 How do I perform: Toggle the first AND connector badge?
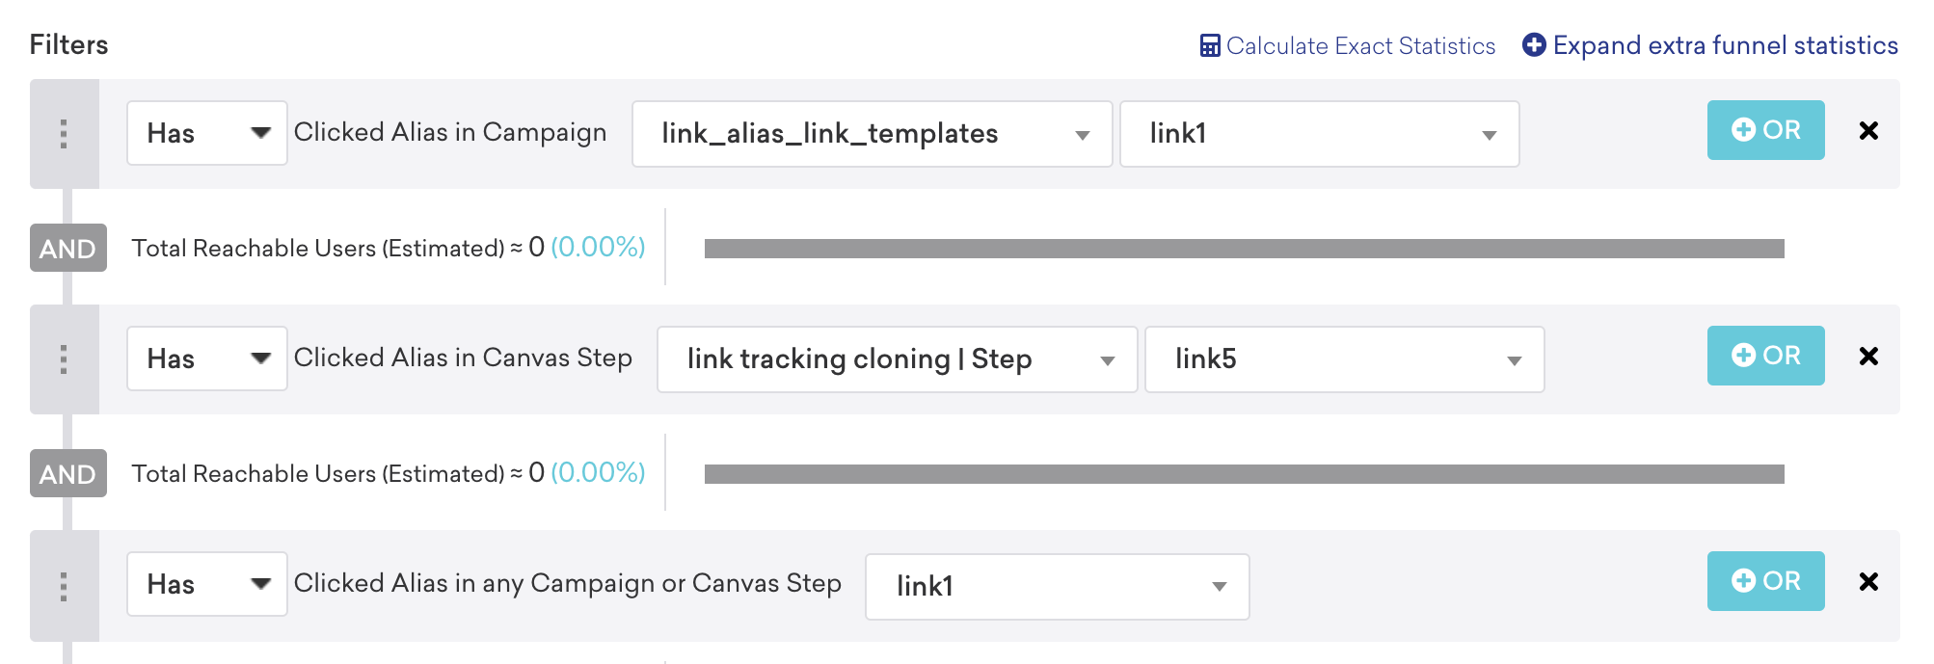[x=67, y=249]
